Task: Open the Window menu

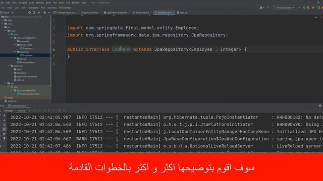Action: (x=76, y=3)
